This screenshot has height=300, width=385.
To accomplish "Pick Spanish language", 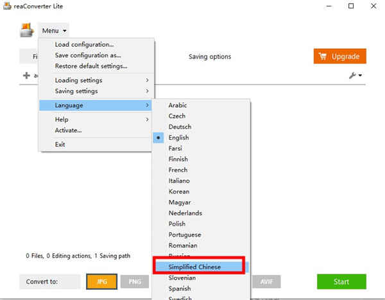I will click(201, 288).
